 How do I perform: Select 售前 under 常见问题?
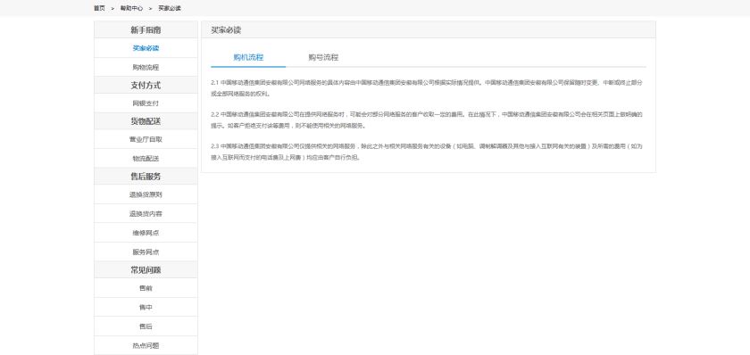coord(146,288)
